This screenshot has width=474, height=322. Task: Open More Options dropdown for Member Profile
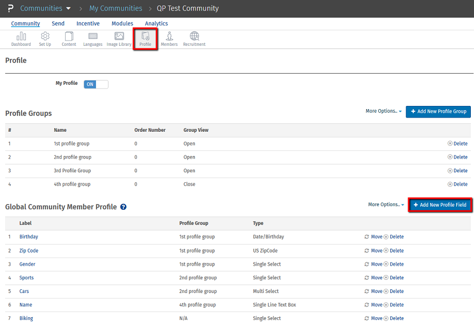[386, 204]
